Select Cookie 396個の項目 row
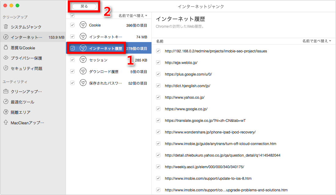The image size is (336, 195). pos(109,25)
